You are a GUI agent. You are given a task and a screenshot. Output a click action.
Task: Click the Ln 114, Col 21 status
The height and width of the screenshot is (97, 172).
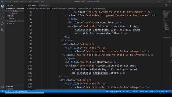tap(127, 91)
